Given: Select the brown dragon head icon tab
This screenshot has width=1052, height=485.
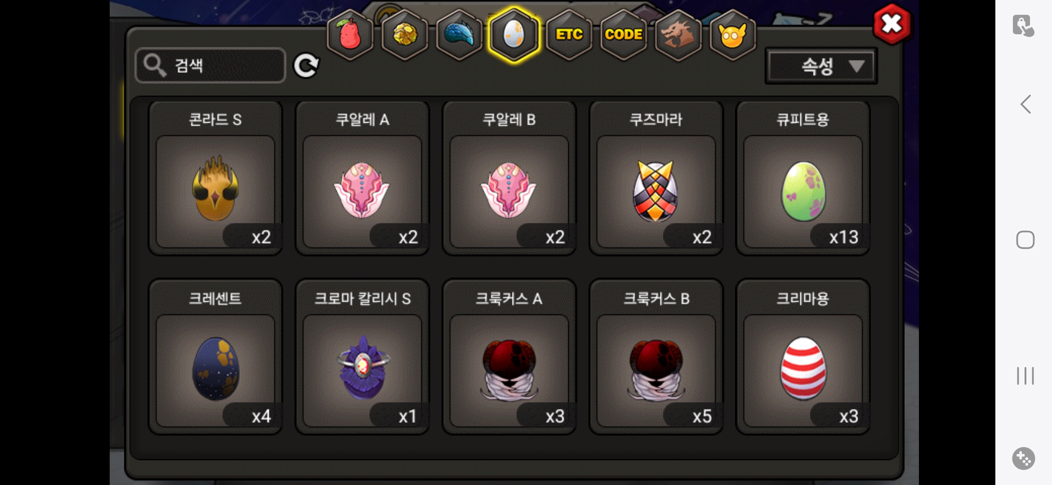Looking at the screenshot, I should pos(678,35).
